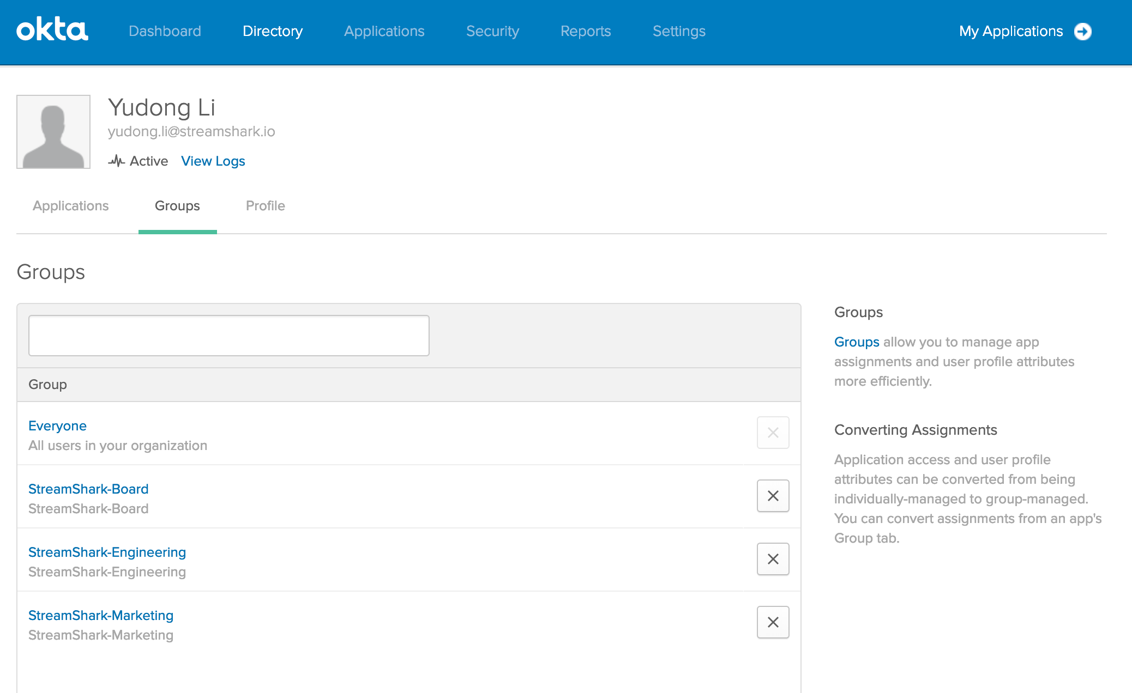The width and height of the screenshot is (1132, 693).
Task: Switch to the Profile tab
Action: [x=266, y=205]
